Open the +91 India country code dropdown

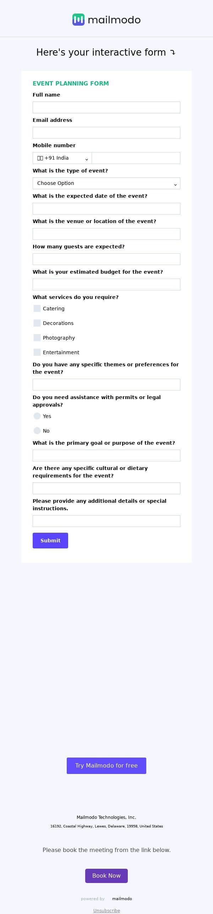tap(62, 158)
